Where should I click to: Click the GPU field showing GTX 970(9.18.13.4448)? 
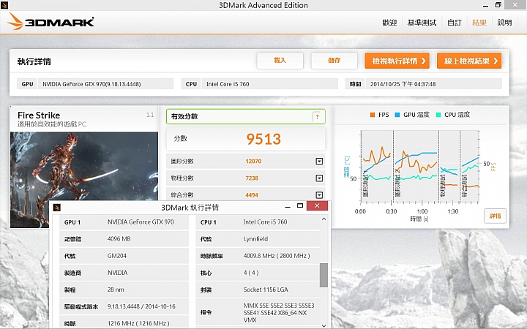click(x=105, y=84)
